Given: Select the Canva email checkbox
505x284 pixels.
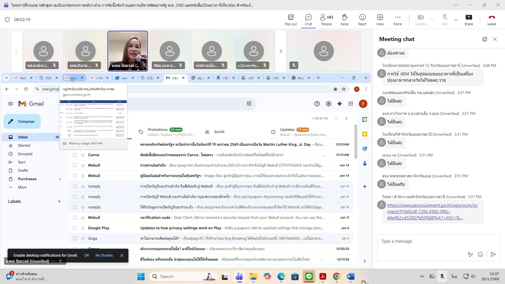Looking at the screenshot, I should click(75, 155).
